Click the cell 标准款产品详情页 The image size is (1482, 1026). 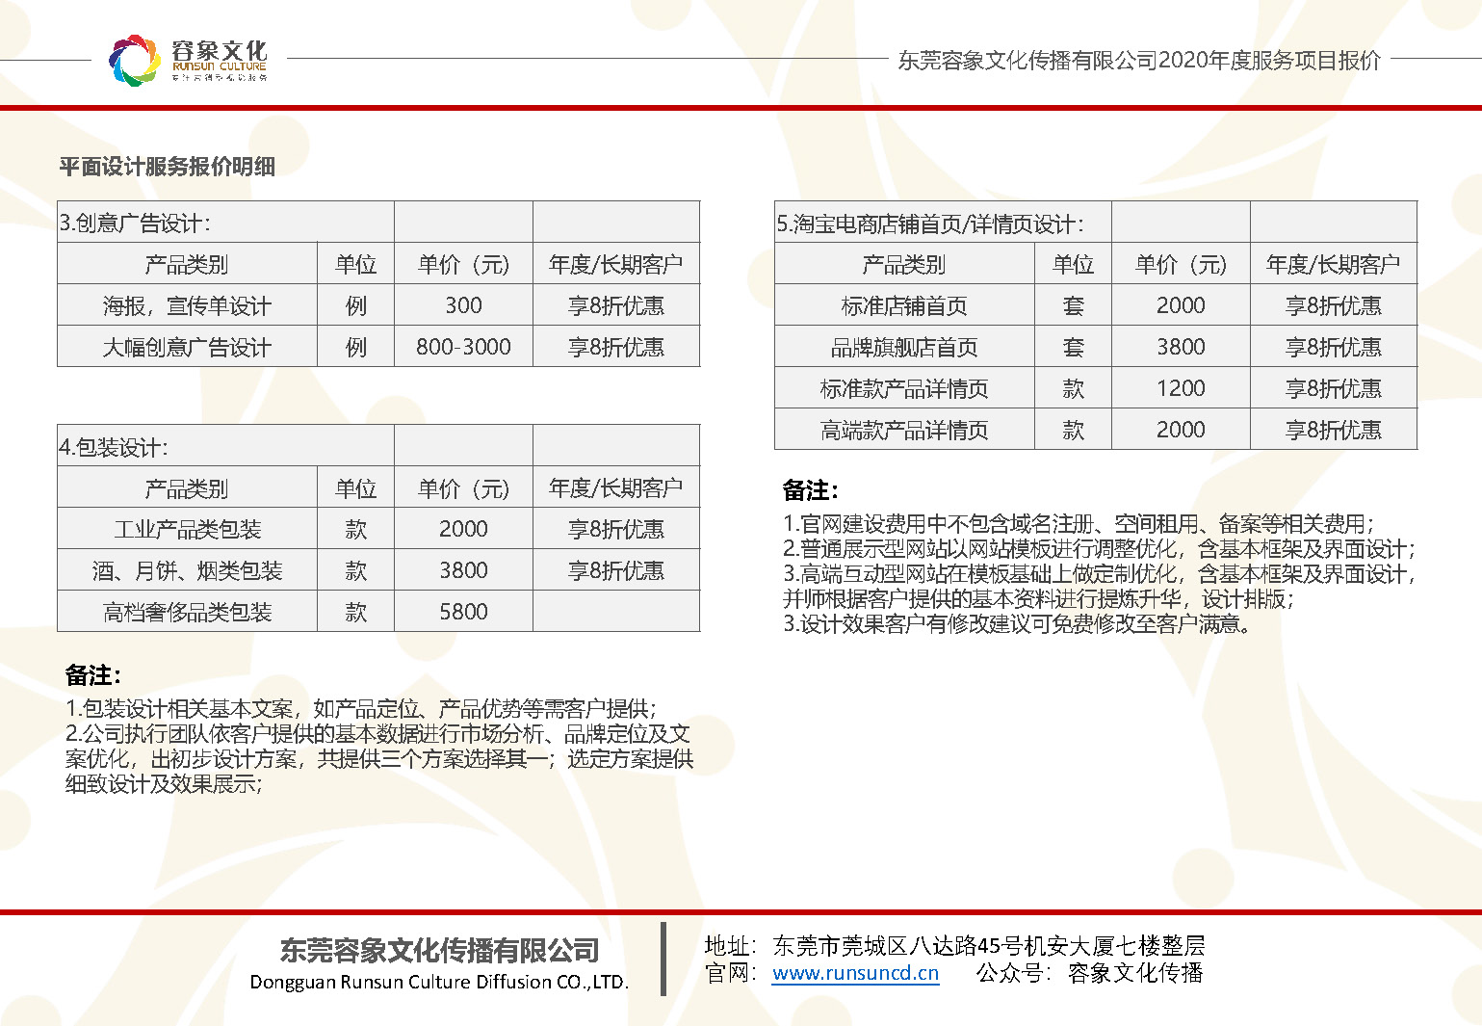904,389
